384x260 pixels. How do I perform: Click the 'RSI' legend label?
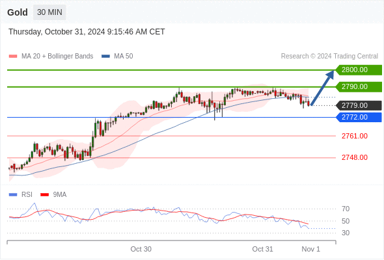(27, 195)
